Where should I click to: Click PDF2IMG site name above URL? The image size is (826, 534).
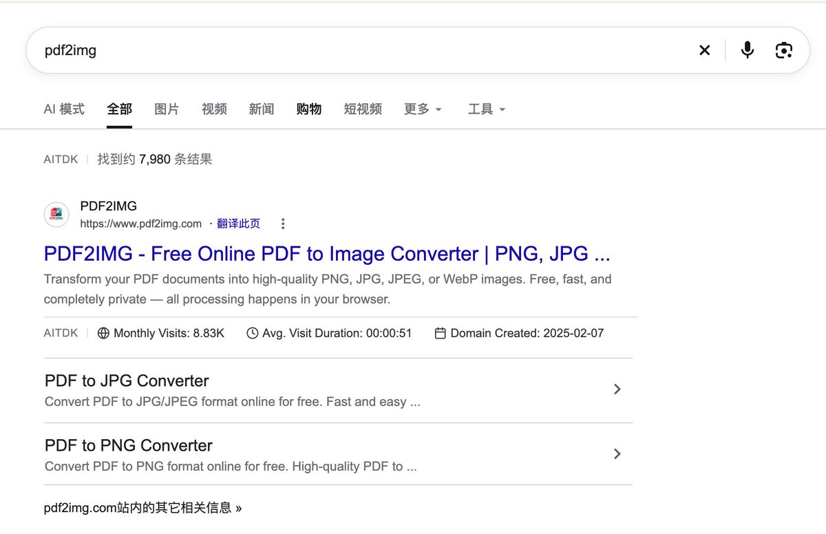(108, 206)
